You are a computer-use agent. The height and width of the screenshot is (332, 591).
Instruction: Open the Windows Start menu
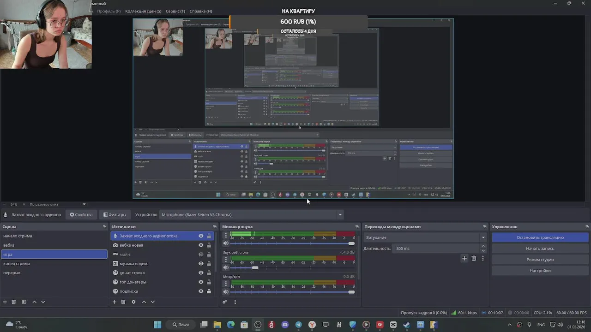click(157, 325)
